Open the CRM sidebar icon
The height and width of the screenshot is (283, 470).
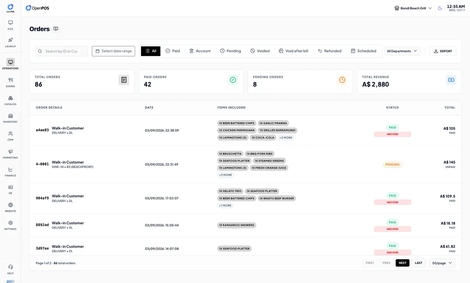coord(10,134)
